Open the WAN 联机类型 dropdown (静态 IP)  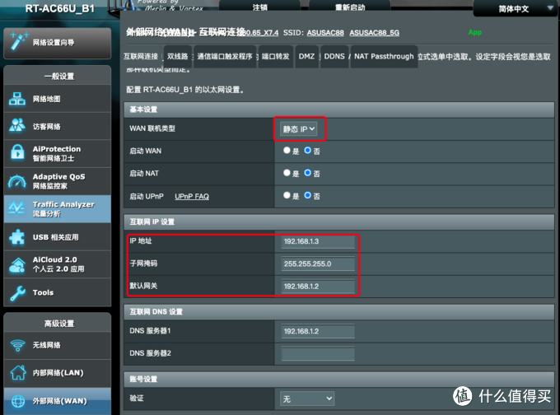(x=300, y=129)
